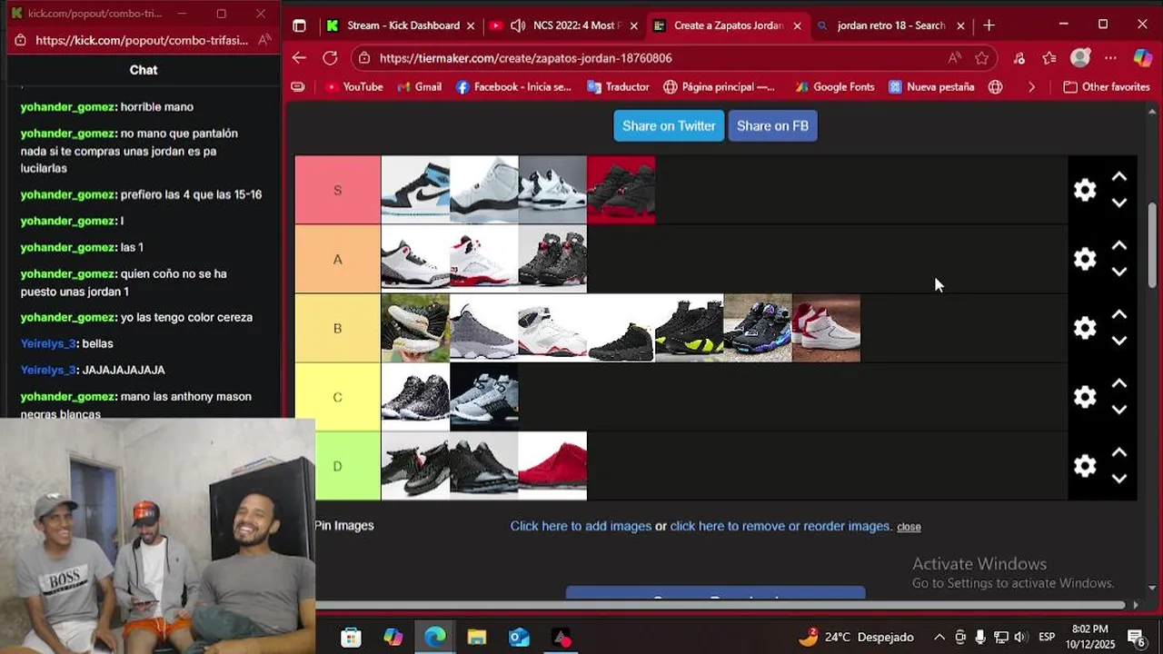The width and height of the screenshot is (1163, 654).
Task: Select the first white shoe in A tier
Action: [x=415, y=259]
